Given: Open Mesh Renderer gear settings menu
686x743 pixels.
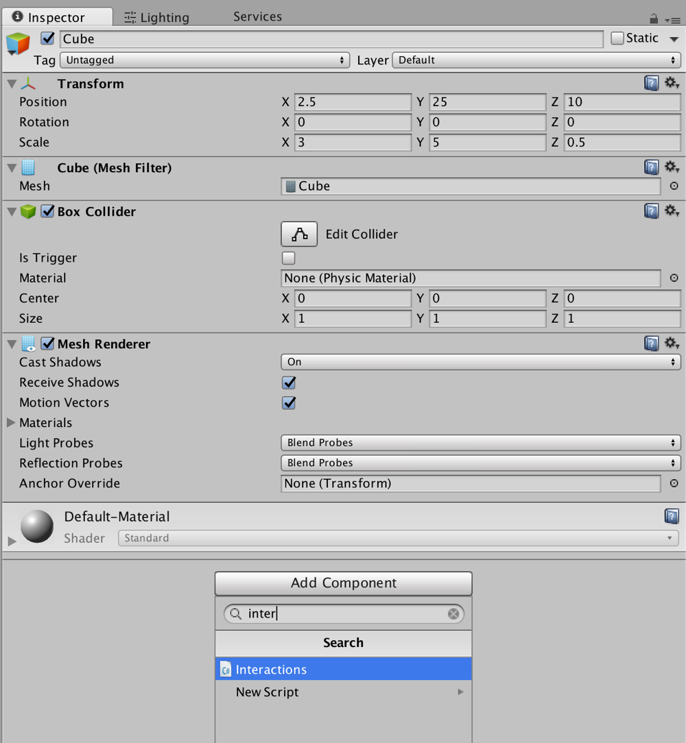Looking at the screenshot, I should pyautogui.click(x=672, y=343).
